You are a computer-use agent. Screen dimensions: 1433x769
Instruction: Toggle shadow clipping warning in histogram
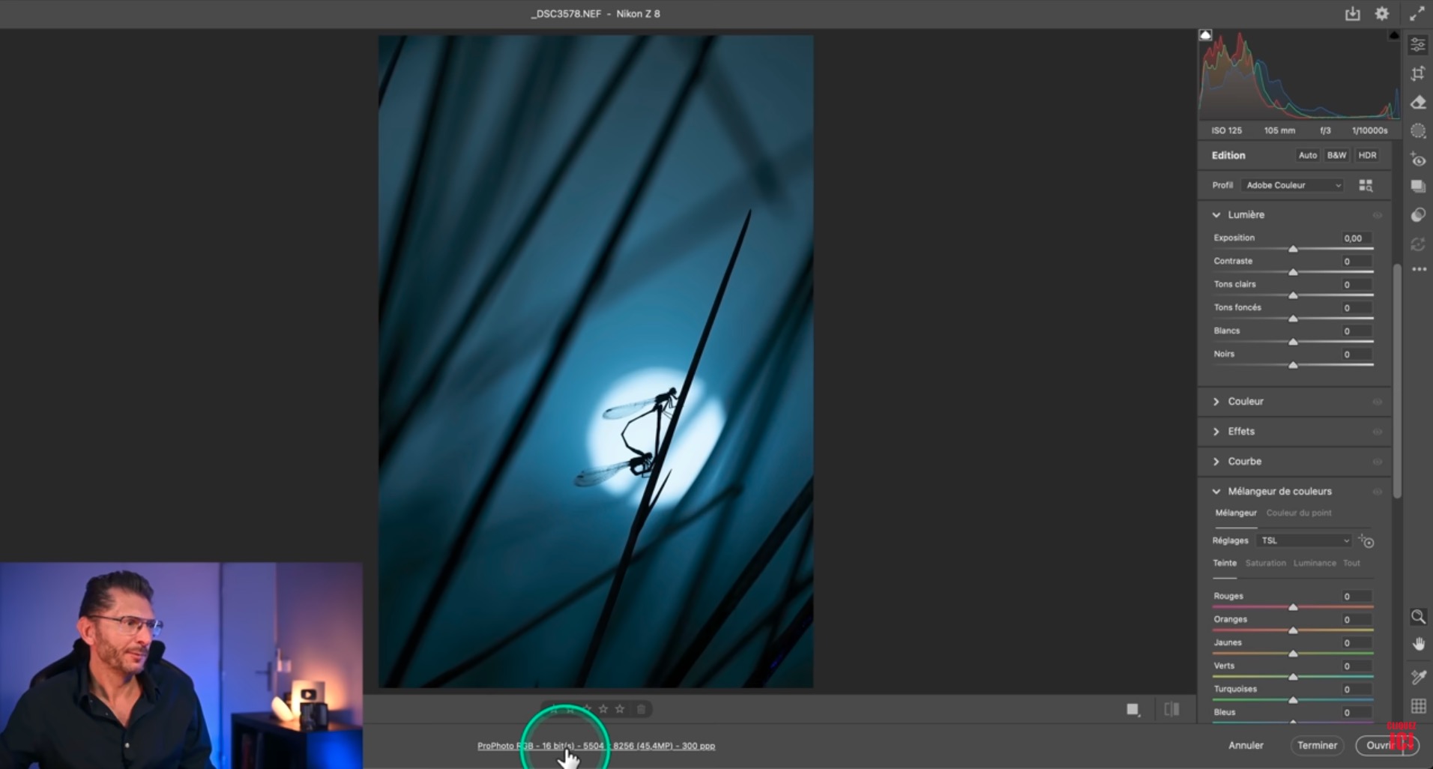pos(1205,35)
